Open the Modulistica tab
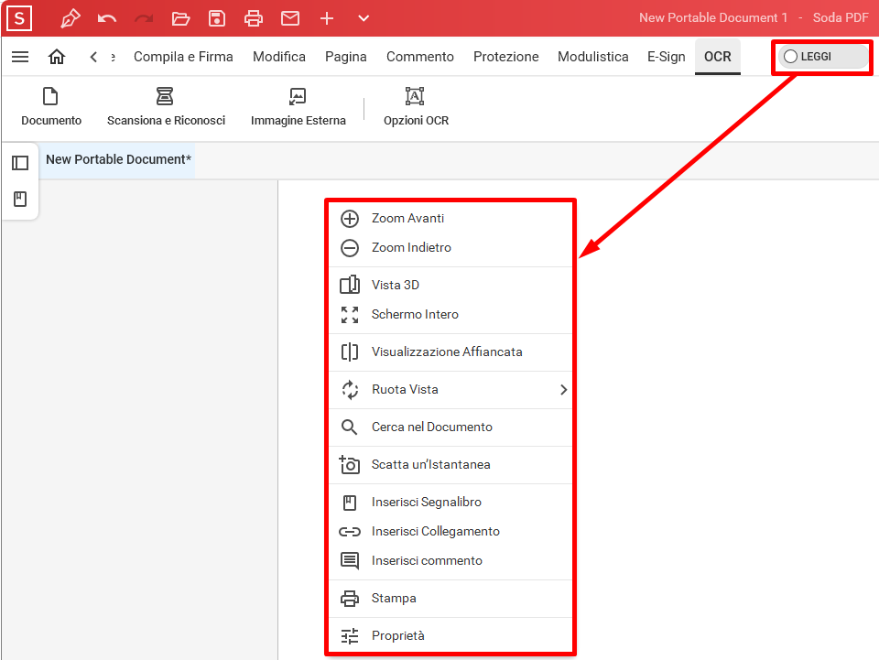The image size is (879, 660). 593,57
